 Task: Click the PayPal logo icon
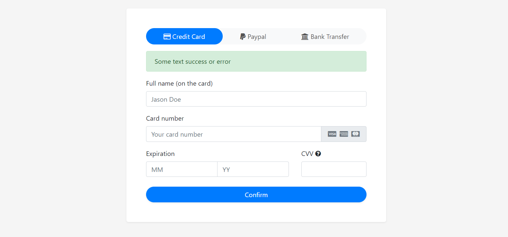coord(242,36)
